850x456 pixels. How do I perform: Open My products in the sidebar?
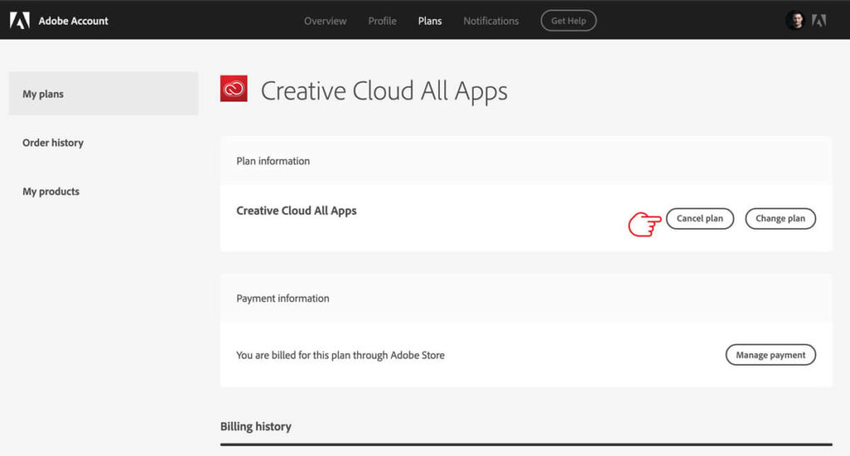(51, 192)
